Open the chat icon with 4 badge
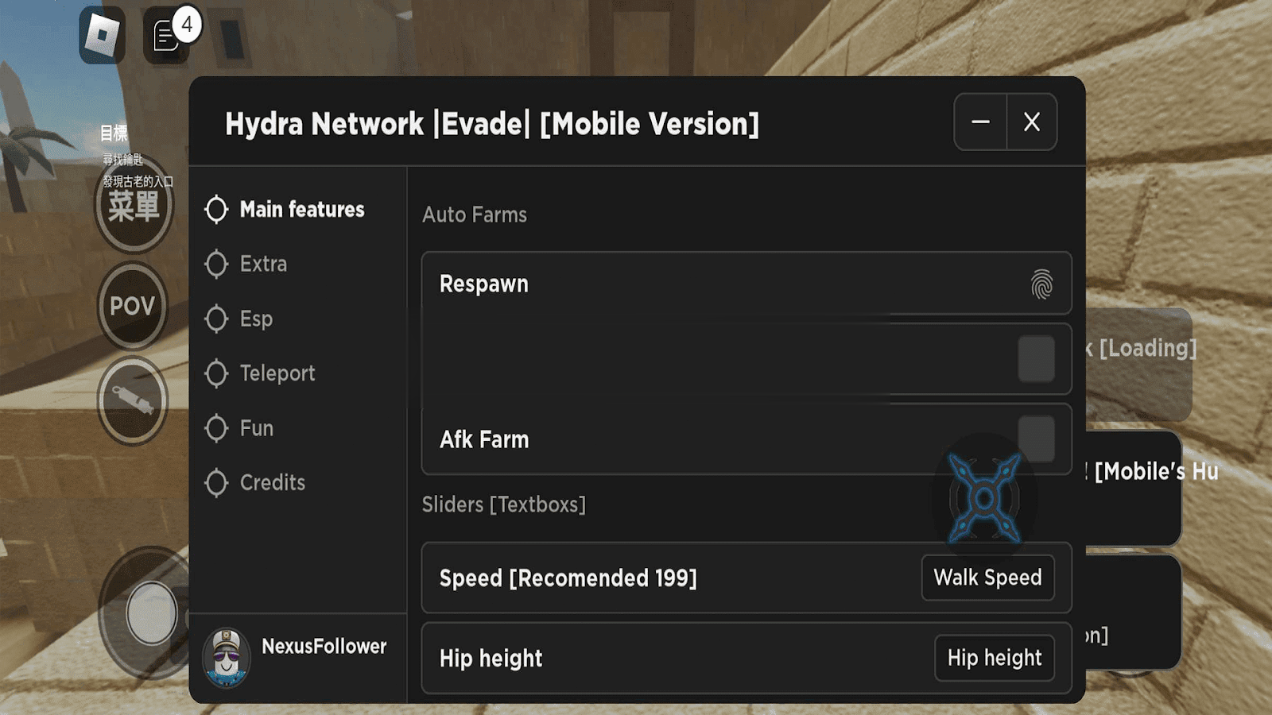Image resolution: width=1272 pixels, height=715 pixels. tap(167, 37)
